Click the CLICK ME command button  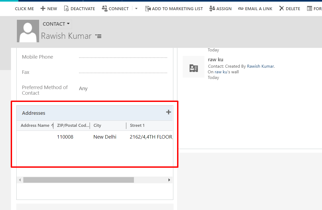click(x=24, y=9)
